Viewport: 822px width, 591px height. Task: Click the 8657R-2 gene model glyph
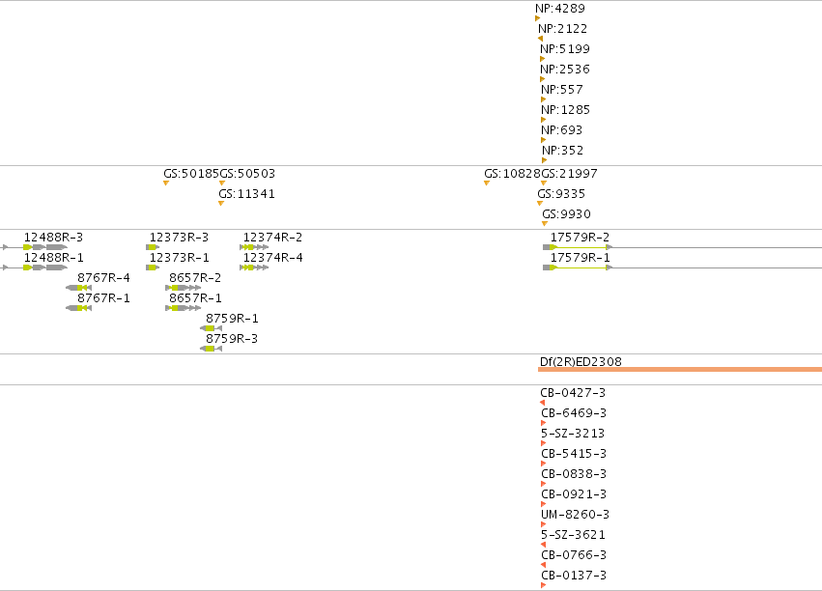183,288
